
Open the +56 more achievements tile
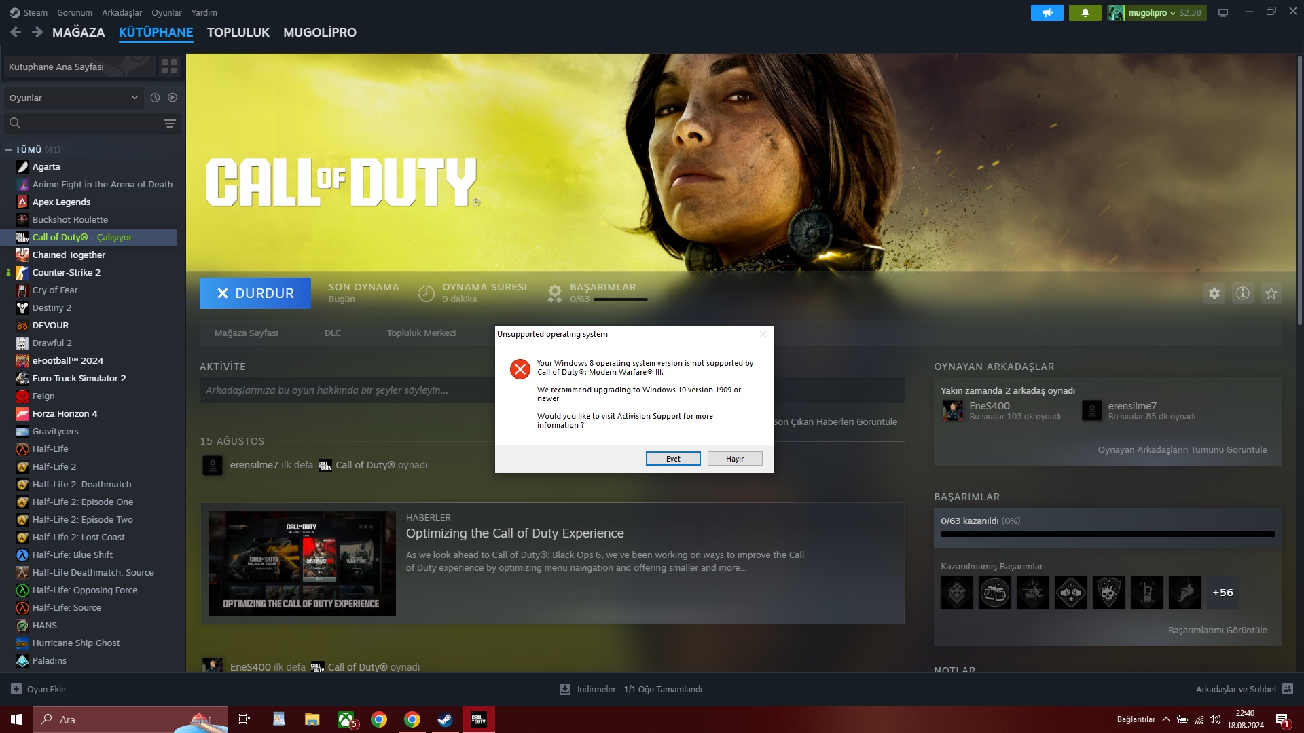(x=1223, y=593)
